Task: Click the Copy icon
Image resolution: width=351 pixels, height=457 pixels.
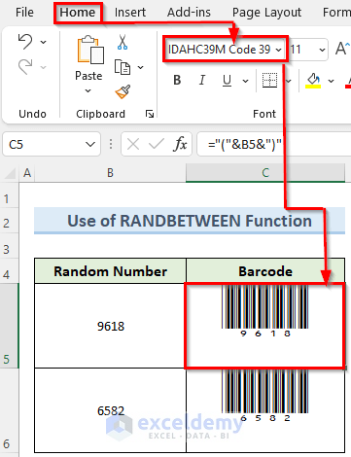Action: point(123,67)
